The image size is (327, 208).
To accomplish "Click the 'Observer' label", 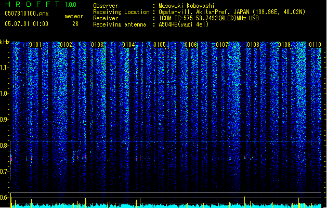I will (106, 6).
